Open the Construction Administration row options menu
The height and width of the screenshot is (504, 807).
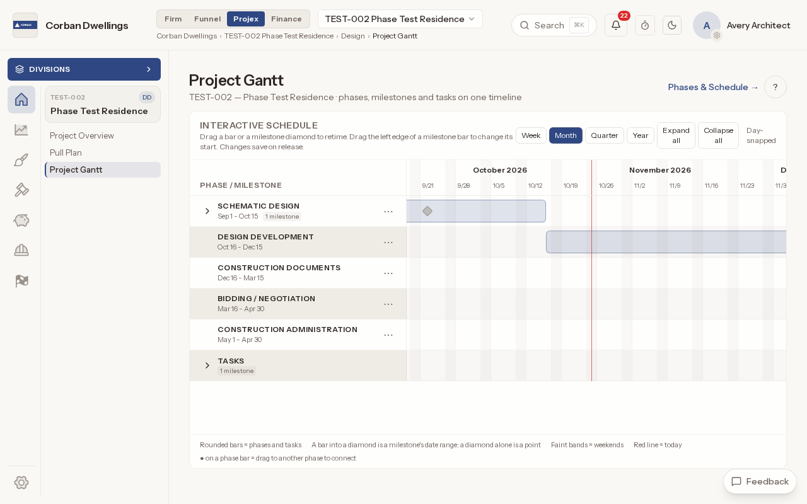click(388, 335)
